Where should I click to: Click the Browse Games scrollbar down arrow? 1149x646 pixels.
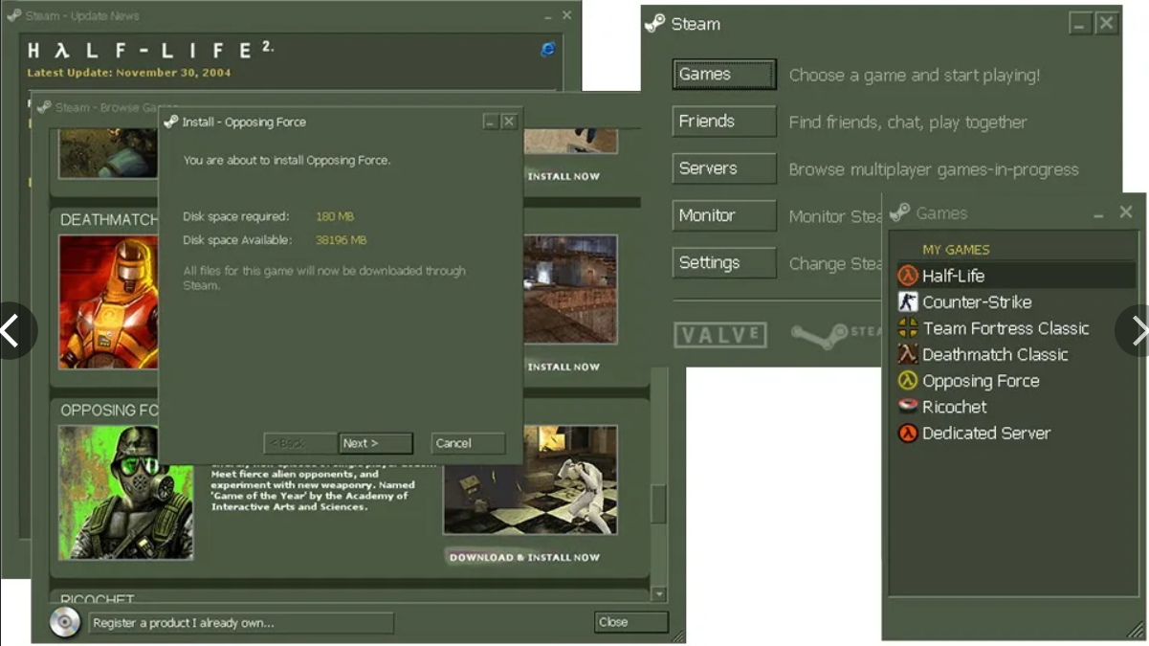pos(658,594)
